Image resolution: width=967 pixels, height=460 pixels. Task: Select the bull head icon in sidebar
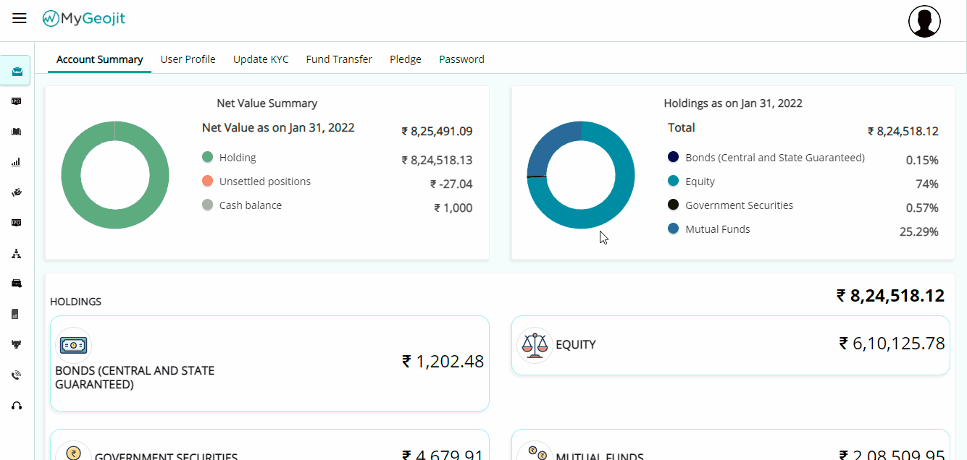pyautogui.click(x=16, y=345)
